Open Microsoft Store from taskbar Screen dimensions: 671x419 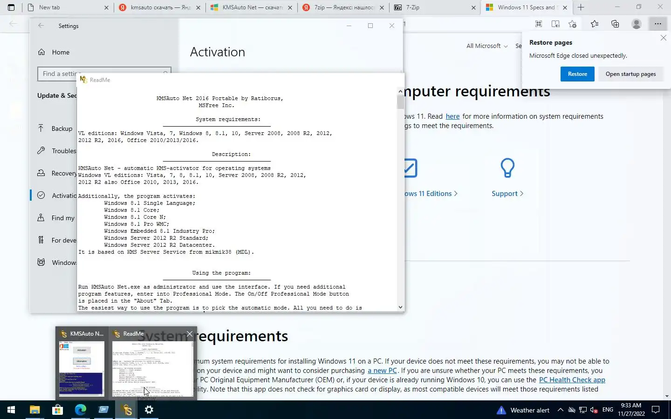click(x=57, y=410)
